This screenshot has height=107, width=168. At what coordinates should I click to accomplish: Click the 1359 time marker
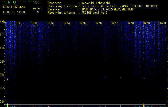[x=147, y=23]
